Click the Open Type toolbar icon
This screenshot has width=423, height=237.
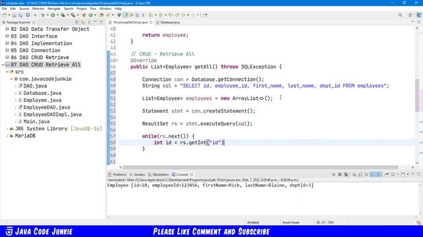click(x=101, y=15)
